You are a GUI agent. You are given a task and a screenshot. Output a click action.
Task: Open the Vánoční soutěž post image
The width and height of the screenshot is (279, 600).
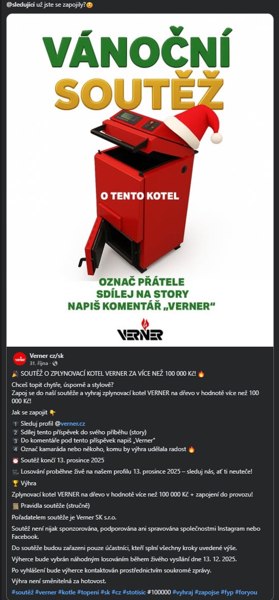[x=140, y=180]
